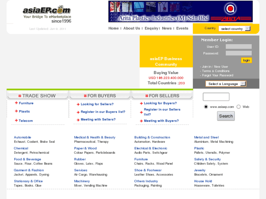
Task: Open the Telecom trade show link
Action: tap(26, 121)
